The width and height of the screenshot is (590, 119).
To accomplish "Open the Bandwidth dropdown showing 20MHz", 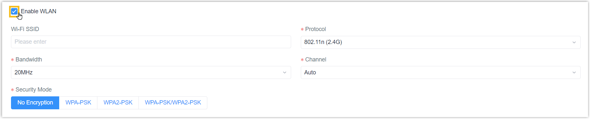I will [x=151, y=72].
